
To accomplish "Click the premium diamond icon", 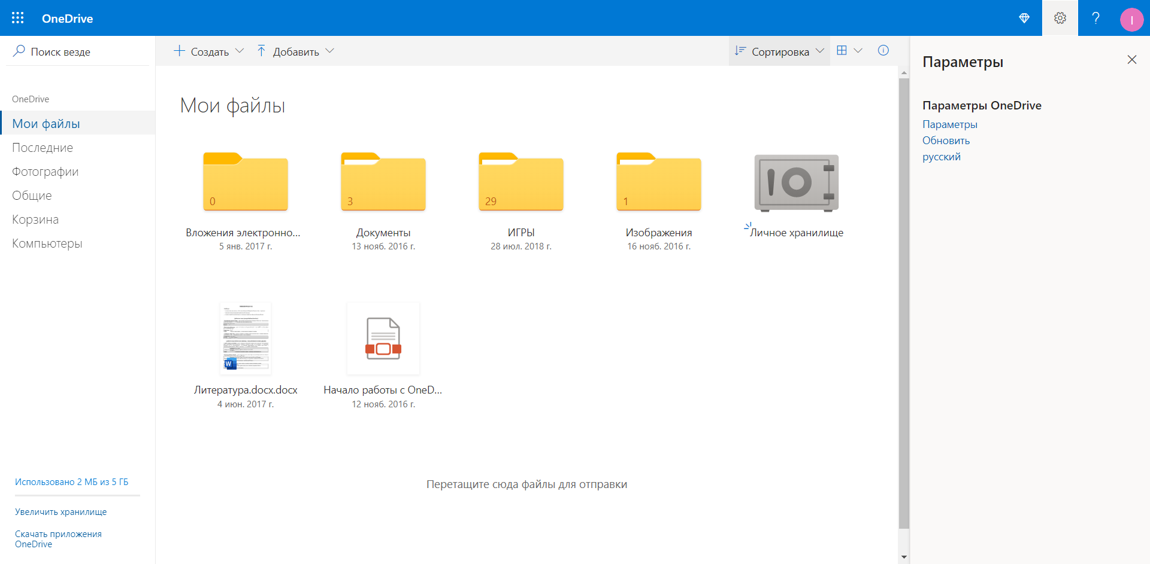I will (1024, 18).
